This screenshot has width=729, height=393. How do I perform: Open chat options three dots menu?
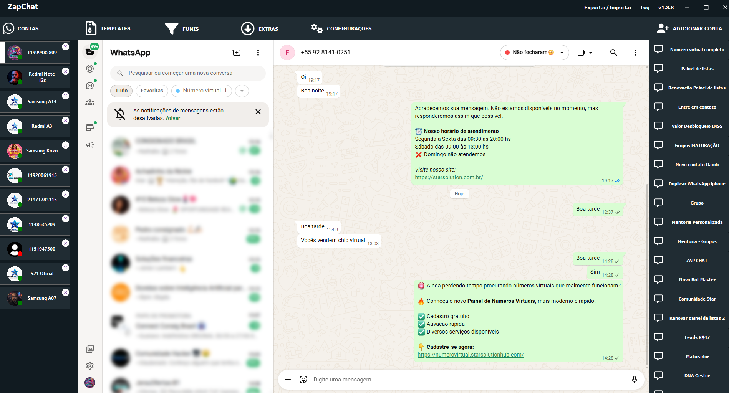(635, 53)
